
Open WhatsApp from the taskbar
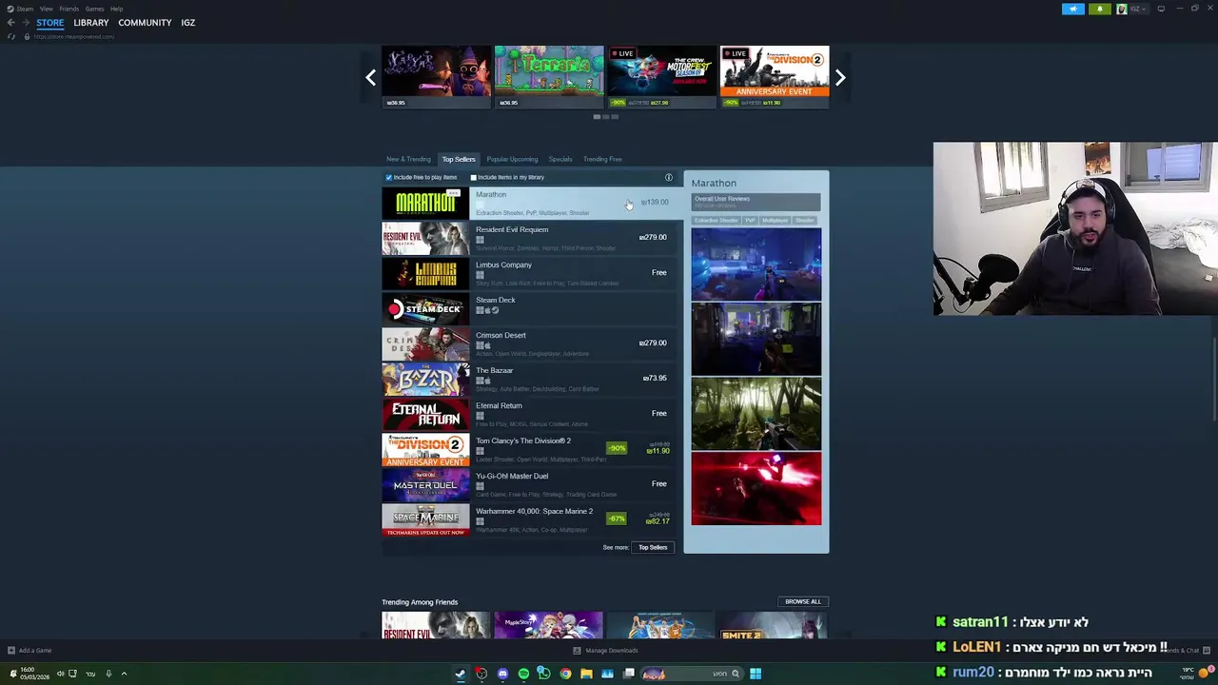[544, 674]
